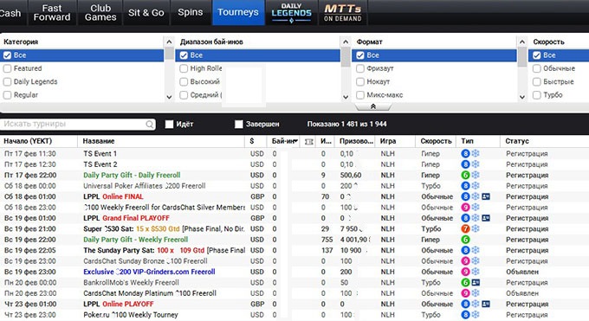Click the search magnifier icon
589x321 pixels.
(150, 125)
